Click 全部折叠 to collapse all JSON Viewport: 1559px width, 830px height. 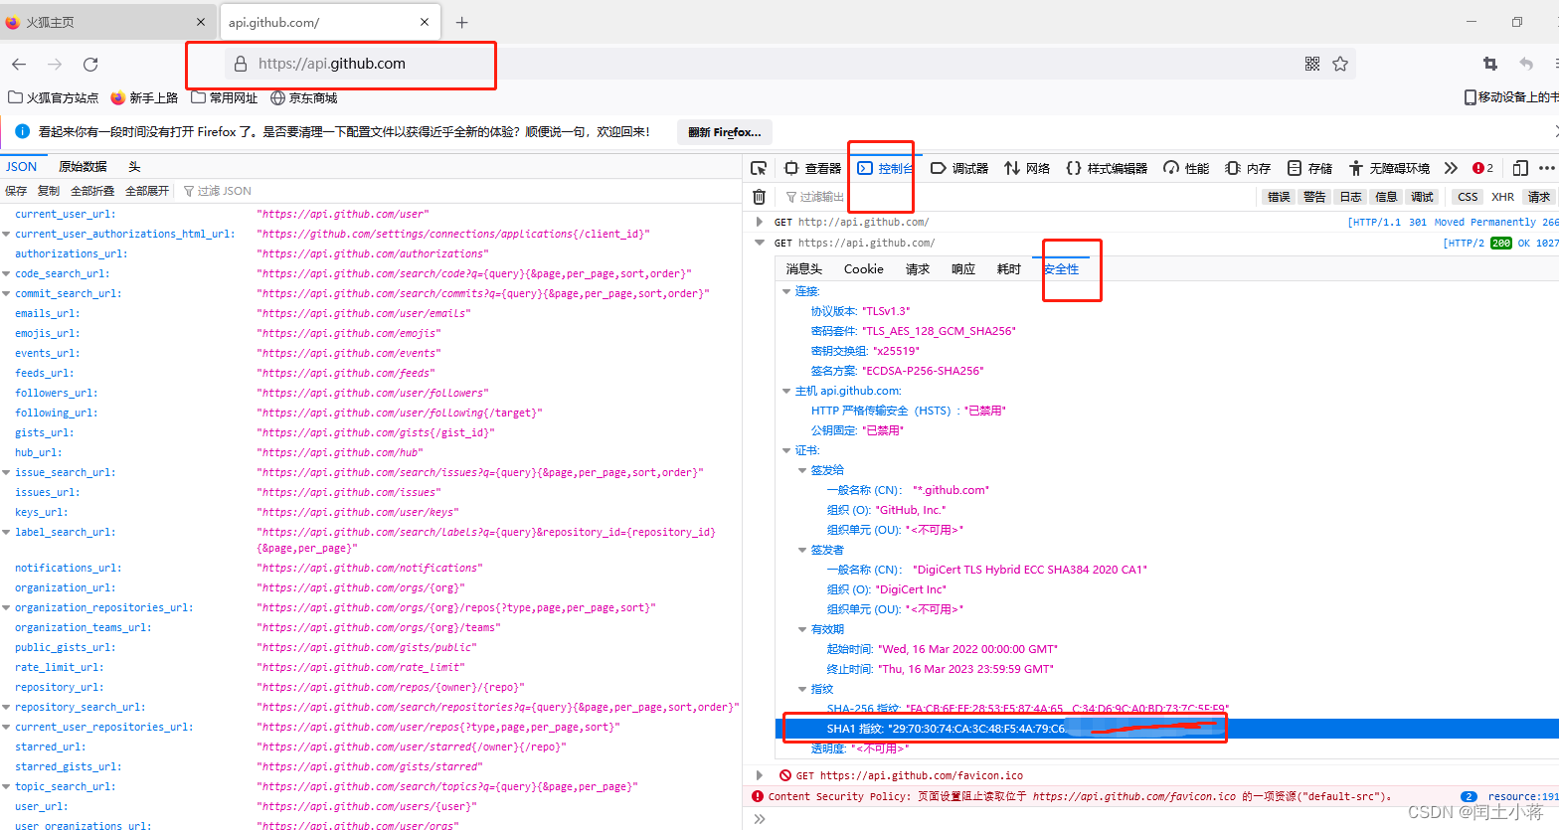point(92,191)
